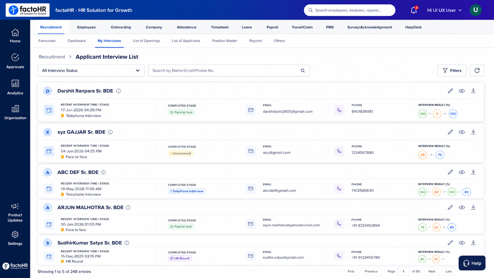Click the refresh list icon
494x278 pixels.
(477, 70)
